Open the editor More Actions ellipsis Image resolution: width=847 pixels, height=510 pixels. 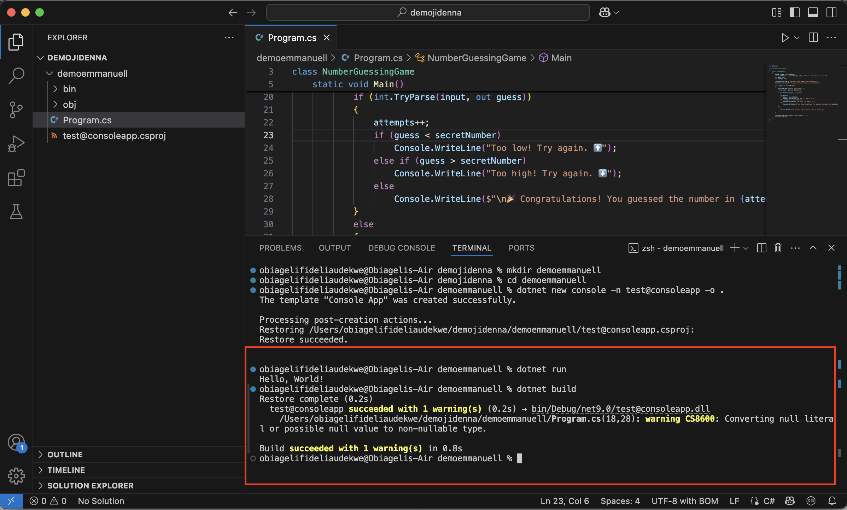(831, 37)
